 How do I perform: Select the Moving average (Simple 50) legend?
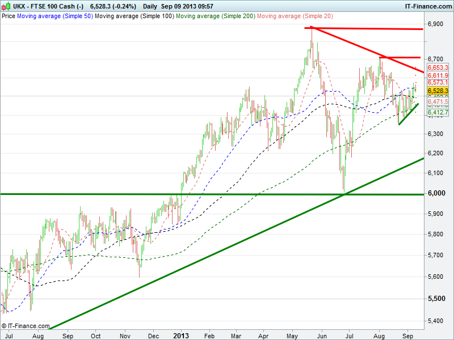pos(55,16)
